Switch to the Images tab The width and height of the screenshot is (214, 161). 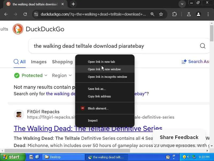(x=39, y=62)
